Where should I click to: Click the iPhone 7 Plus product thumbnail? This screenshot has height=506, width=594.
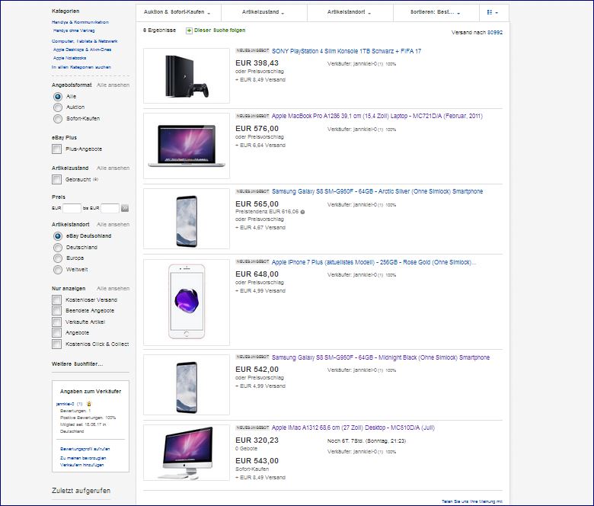[187, 303]
